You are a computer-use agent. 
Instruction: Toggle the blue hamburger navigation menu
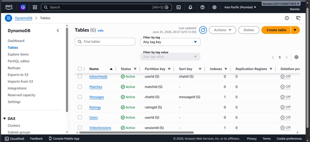pos(8,18)
